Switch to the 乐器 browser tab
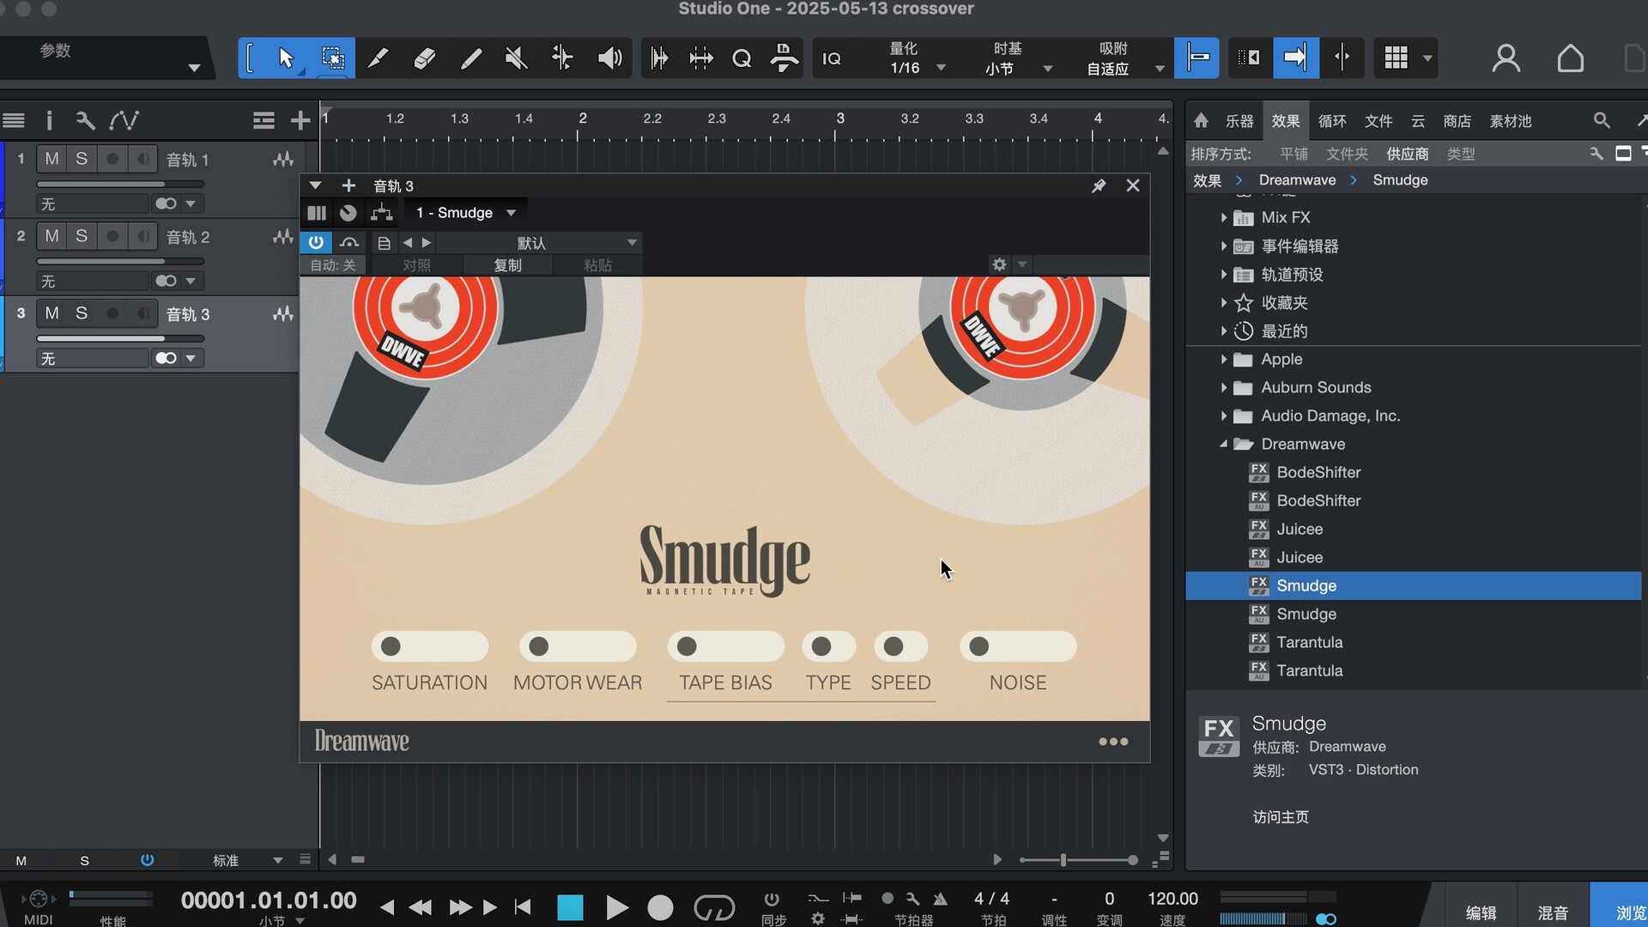The image size is (1648, 927). [1239, 121]
